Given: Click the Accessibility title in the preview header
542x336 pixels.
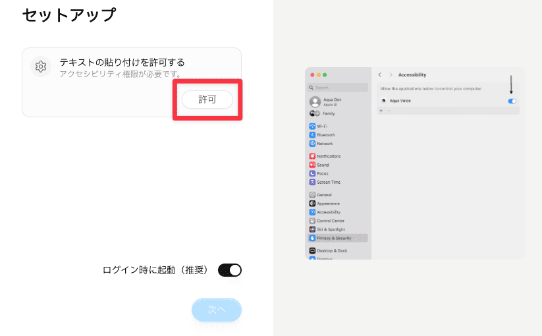Looking at the screenshot, I should coord(412,74).
